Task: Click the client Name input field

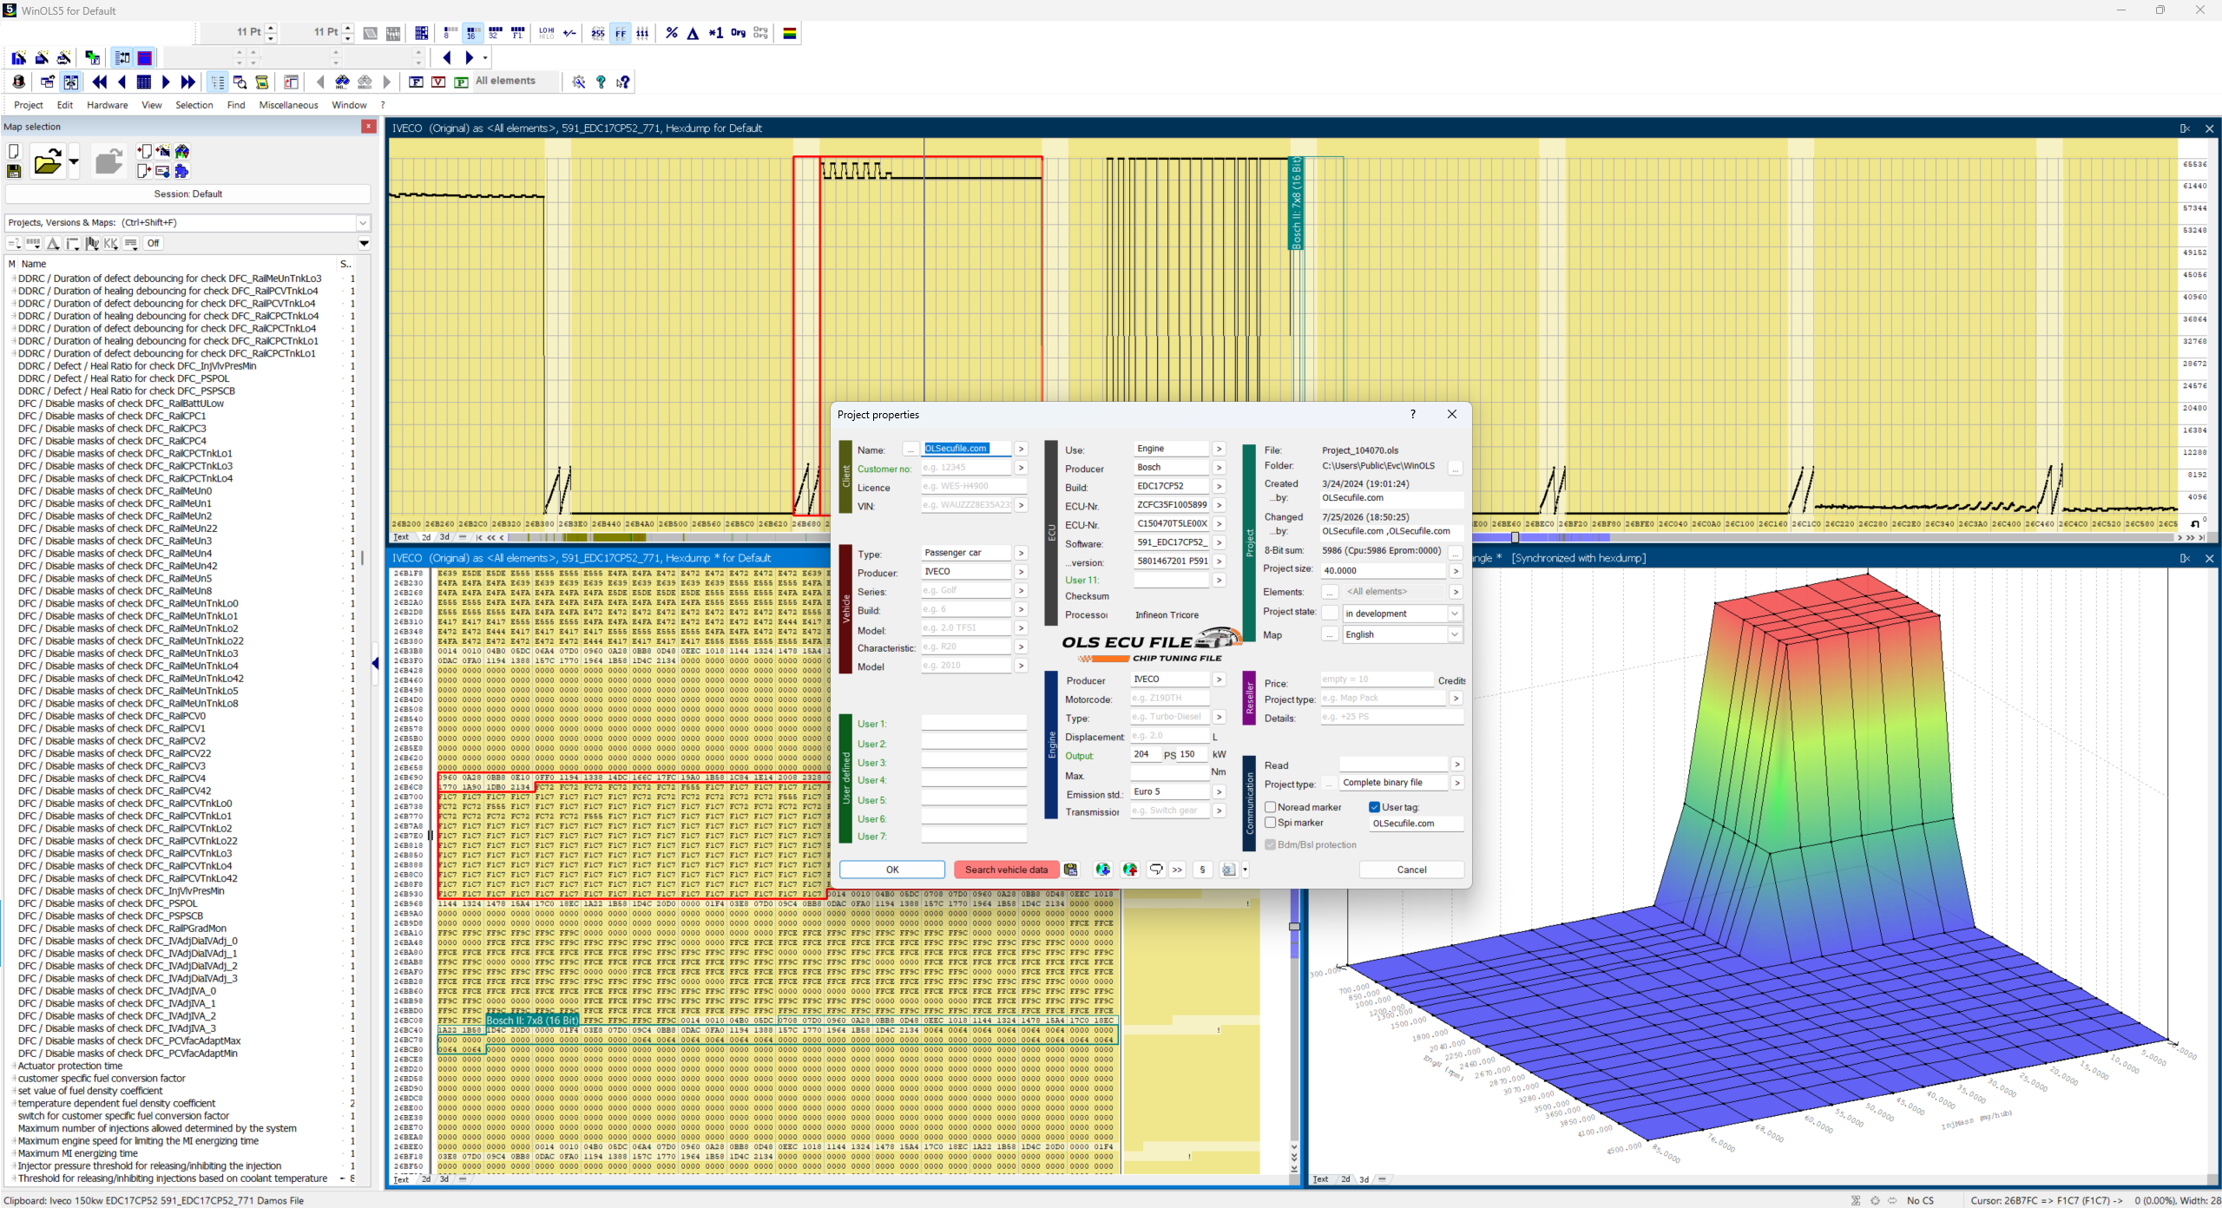Action: point(966,449)
